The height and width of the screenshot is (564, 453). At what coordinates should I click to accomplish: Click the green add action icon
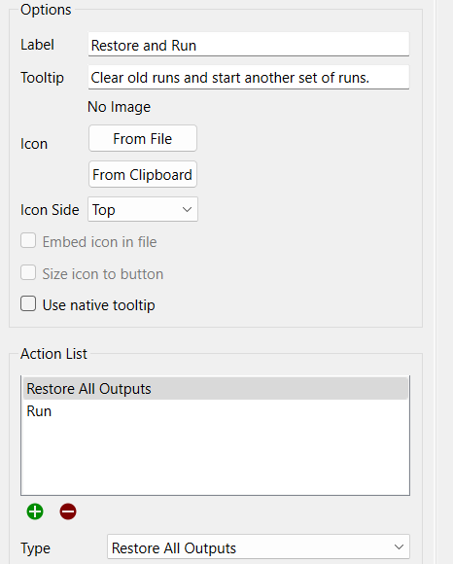coord(35,511)
